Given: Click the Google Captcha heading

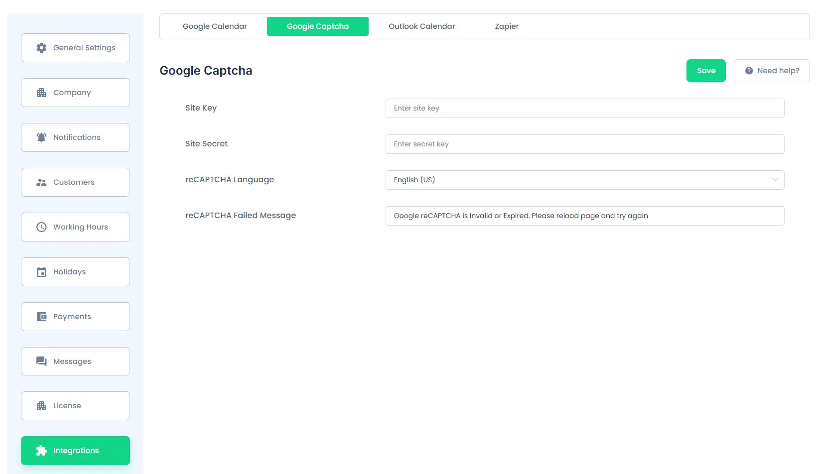Looking at the screenshot, I should (206, 71).
